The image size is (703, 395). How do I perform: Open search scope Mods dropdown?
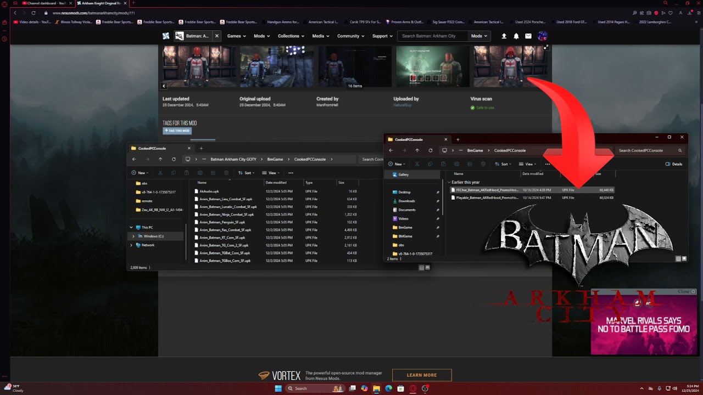[x=479, y=36]
